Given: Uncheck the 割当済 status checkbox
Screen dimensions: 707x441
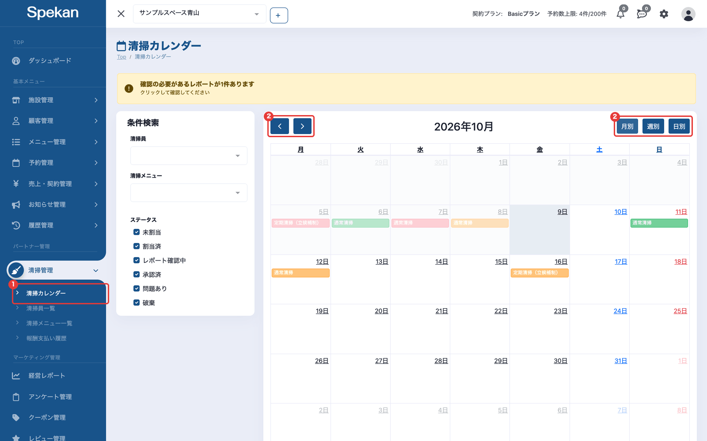Looking at the screenshot, I should [137, 246].
